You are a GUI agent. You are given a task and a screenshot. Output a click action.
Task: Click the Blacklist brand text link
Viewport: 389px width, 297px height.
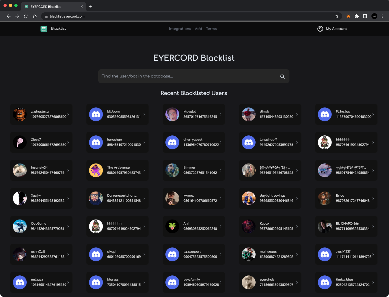58,29
